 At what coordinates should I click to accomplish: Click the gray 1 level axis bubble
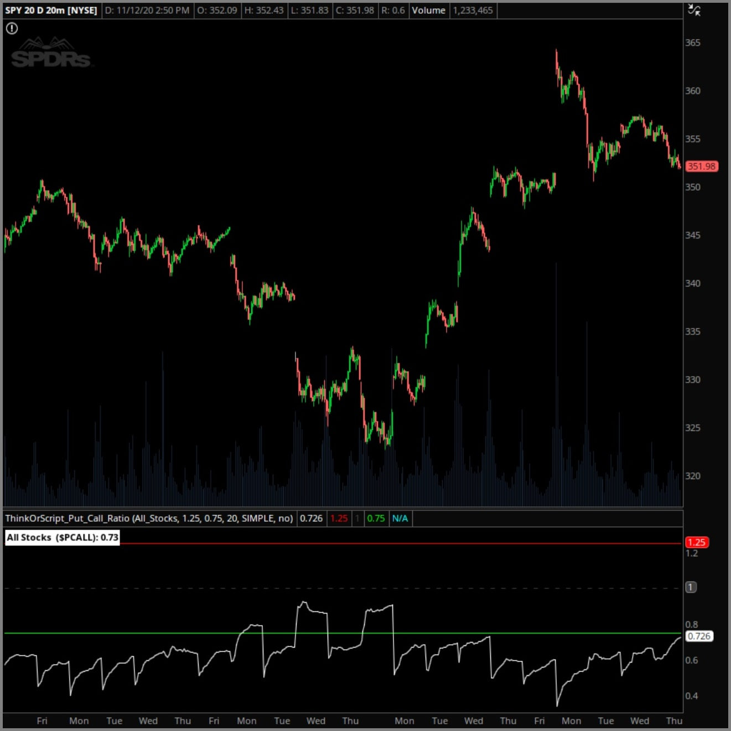(x=691, y=587)
